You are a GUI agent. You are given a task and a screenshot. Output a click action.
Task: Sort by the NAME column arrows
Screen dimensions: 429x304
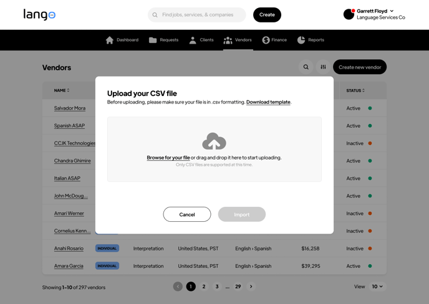68,90
